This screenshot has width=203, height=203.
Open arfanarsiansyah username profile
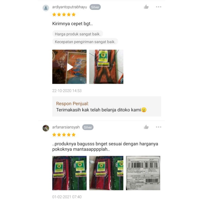click(66, 127)
